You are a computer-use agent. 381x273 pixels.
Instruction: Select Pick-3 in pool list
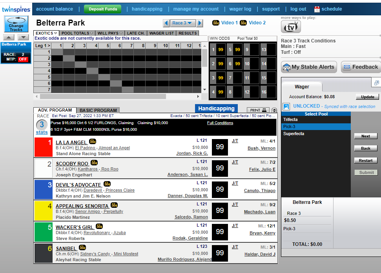pos(316,126)
